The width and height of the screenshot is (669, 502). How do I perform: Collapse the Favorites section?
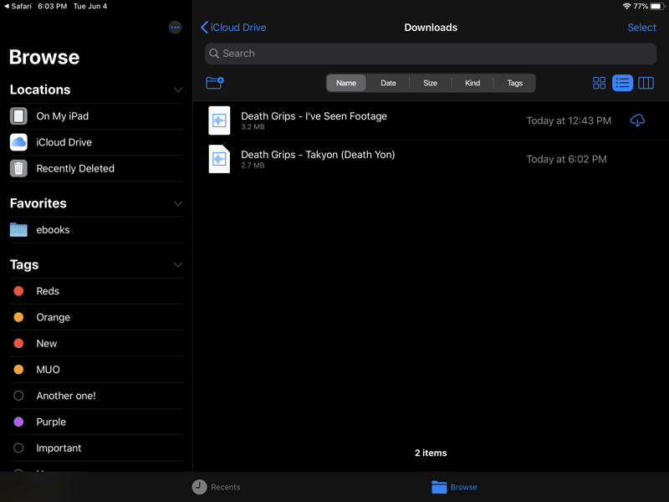click(x=177, y=203)
